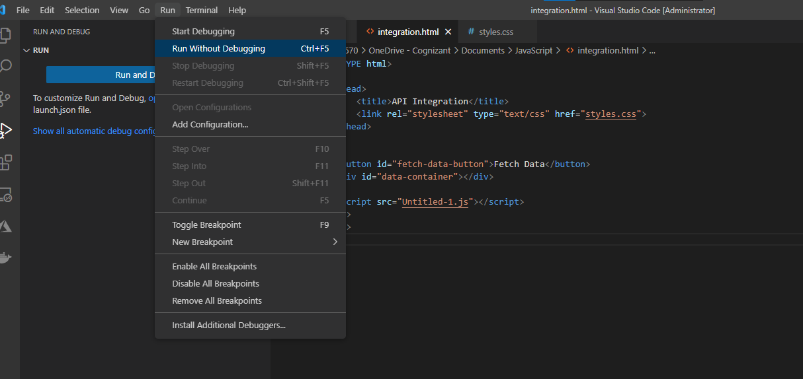This screenshot has height=379, width=803.
Task: Click the HTML file icon on integration.html tab
Action: [370, 32]
